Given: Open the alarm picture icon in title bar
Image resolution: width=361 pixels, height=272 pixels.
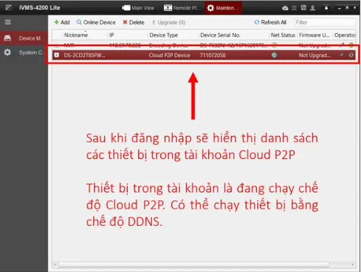Looking at the screenshot, I should tap(303, 8).
